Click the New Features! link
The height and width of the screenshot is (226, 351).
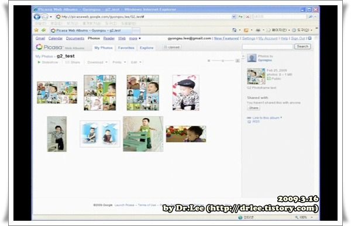click(226, 39)
